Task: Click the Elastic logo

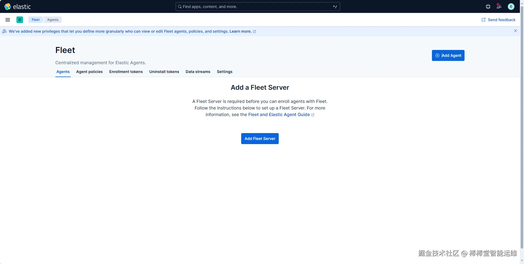Action: 18,7
